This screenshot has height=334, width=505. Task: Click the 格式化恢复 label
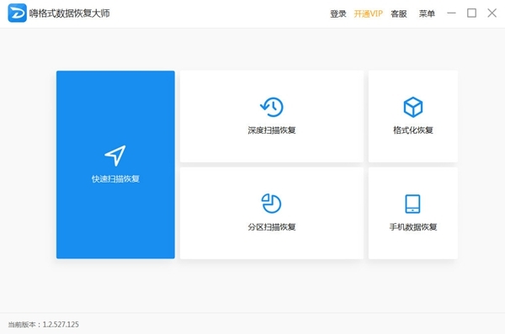pos(413,130)
